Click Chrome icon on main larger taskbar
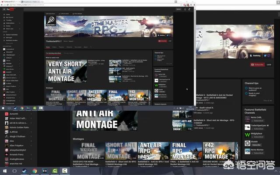The width and height of the screenshot is (280, 175). 35,171
